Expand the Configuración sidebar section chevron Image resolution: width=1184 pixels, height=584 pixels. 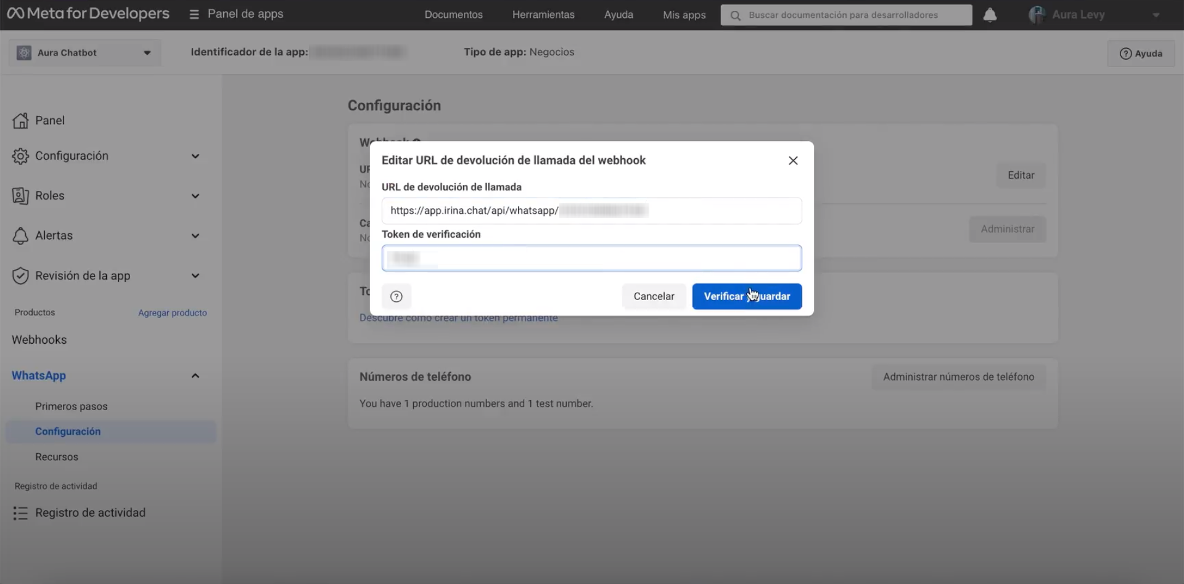click(195, 156)
